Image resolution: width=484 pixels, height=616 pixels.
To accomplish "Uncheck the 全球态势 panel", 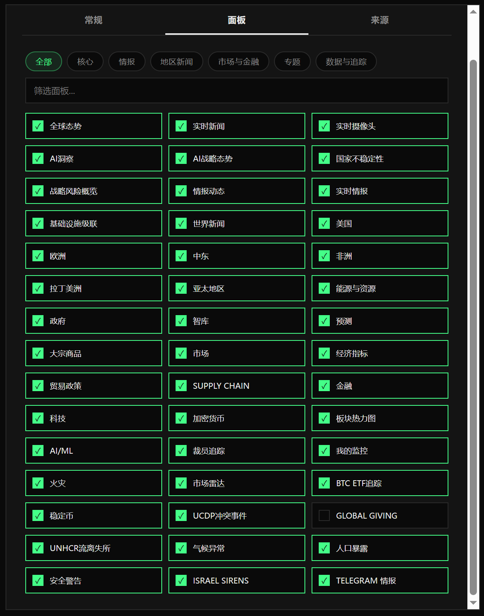I will 38,126.
